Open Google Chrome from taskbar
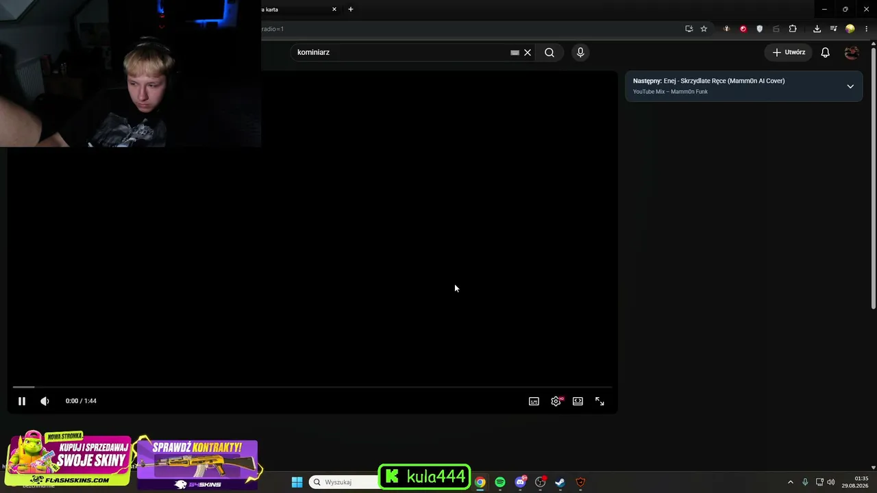The width and height of the screenshot is (877, 493). click(480, 482)
